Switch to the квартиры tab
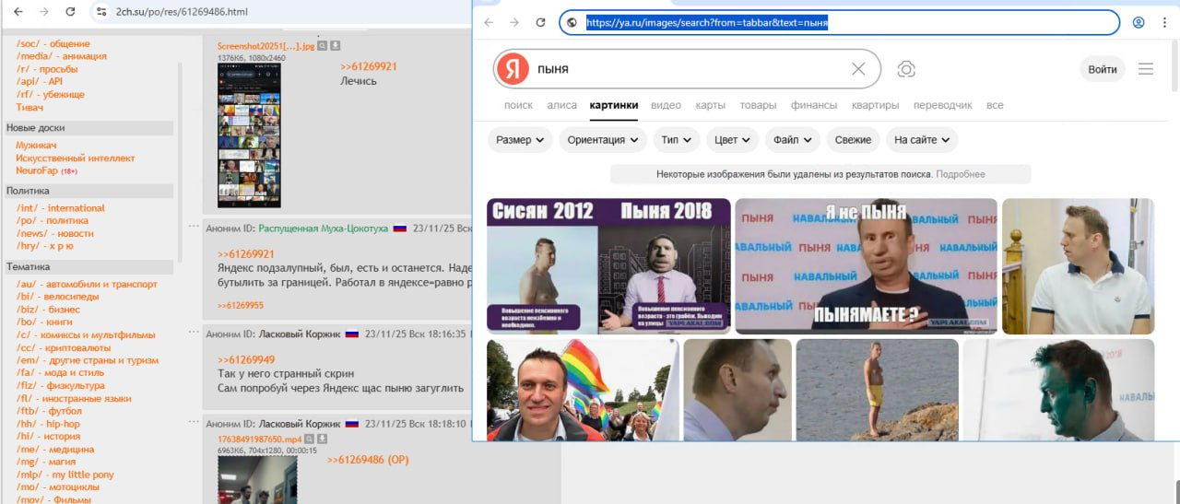Image resolution: width=1180 pixels, height=504 pixels. [x=875, y=105]
